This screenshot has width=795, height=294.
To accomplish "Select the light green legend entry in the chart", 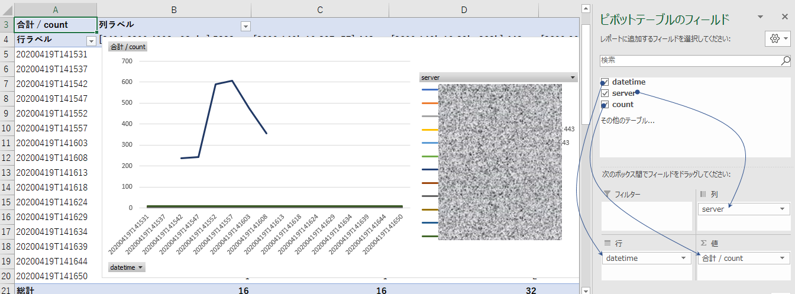I will coord(429,156).
